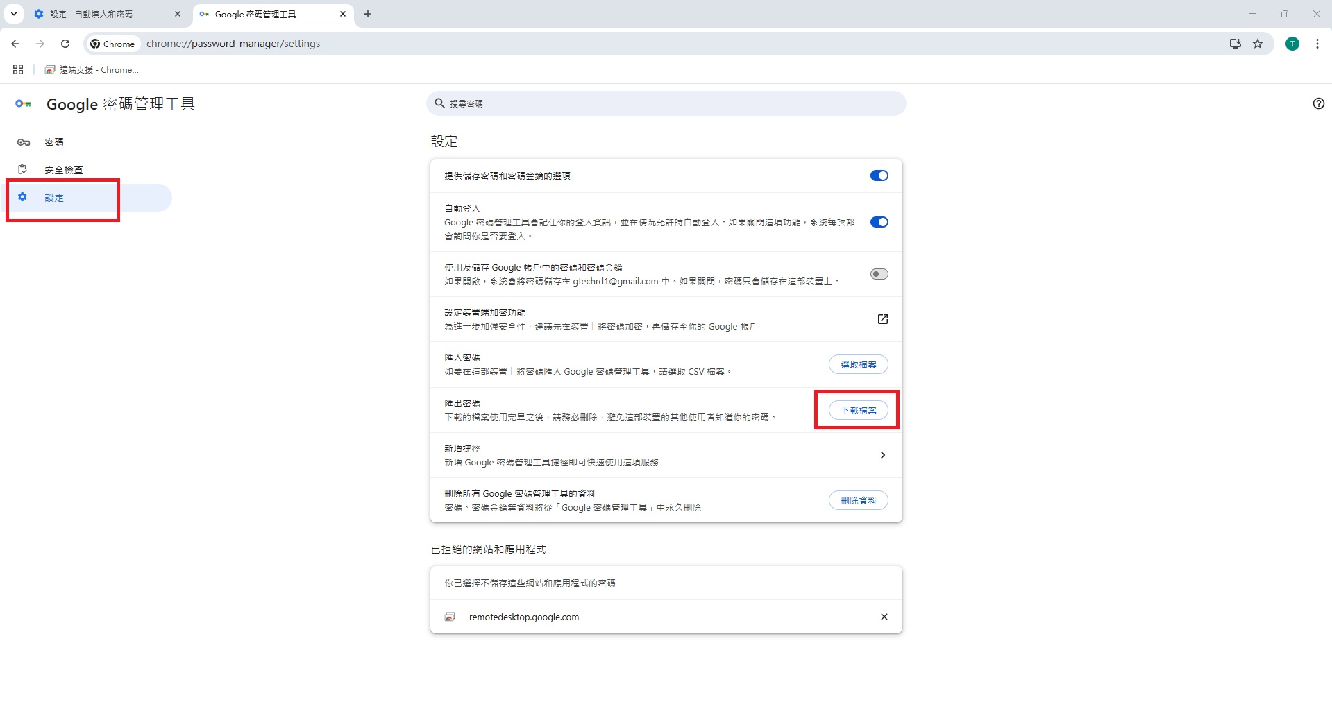Reload the page
This screenshot has width=1332, height=709.
65,43
